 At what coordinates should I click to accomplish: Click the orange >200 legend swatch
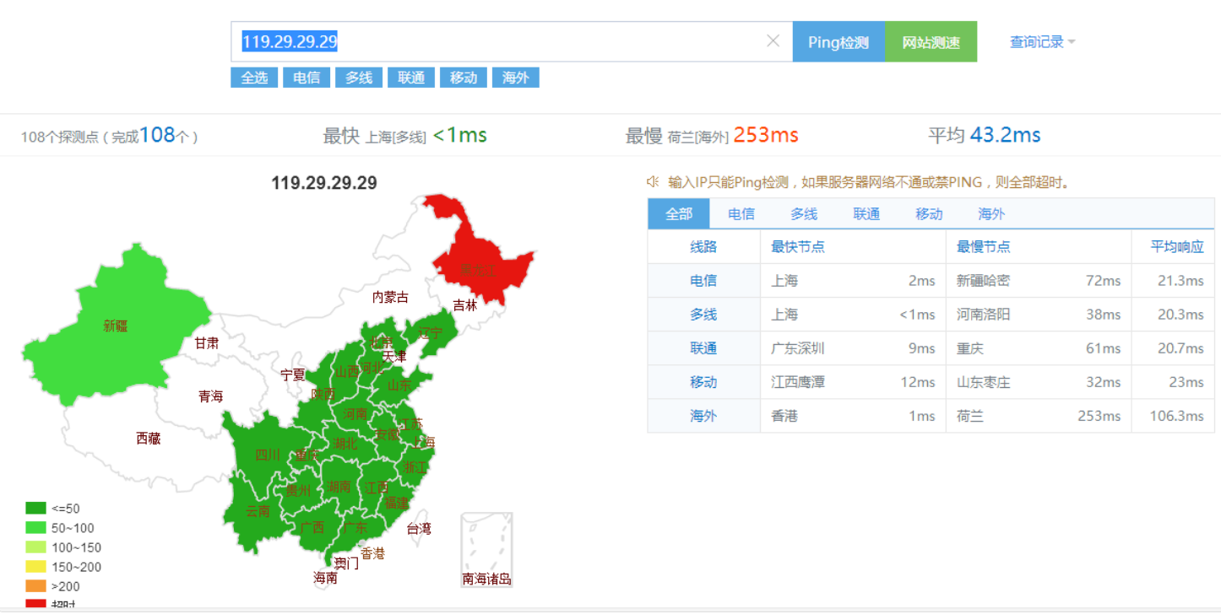(x=35, y=586)
